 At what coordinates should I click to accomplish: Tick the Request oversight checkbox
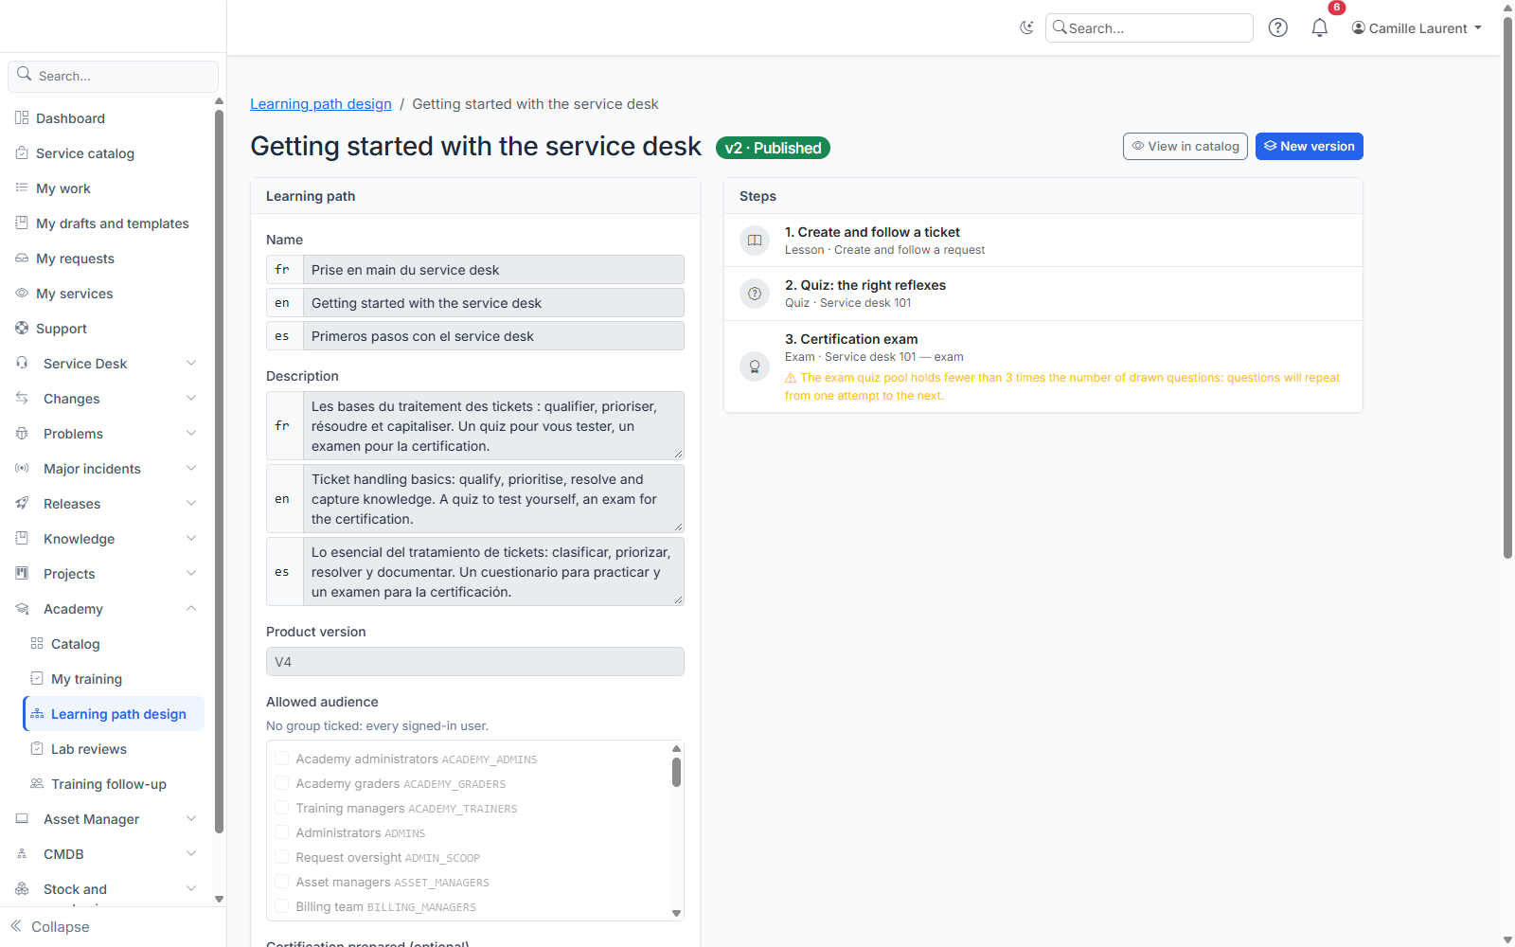pyautogui.click(x=281, y=857)
